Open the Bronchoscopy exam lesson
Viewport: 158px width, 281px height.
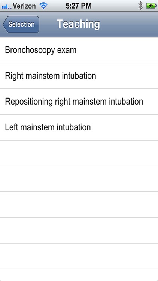(x=79, y=50)
